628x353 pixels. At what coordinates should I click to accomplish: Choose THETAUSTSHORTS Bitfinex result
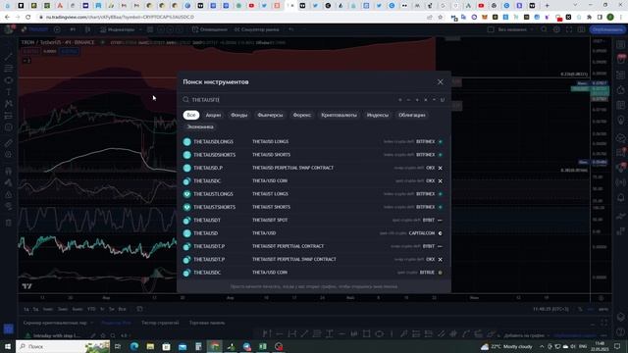[x=314, y=207]
